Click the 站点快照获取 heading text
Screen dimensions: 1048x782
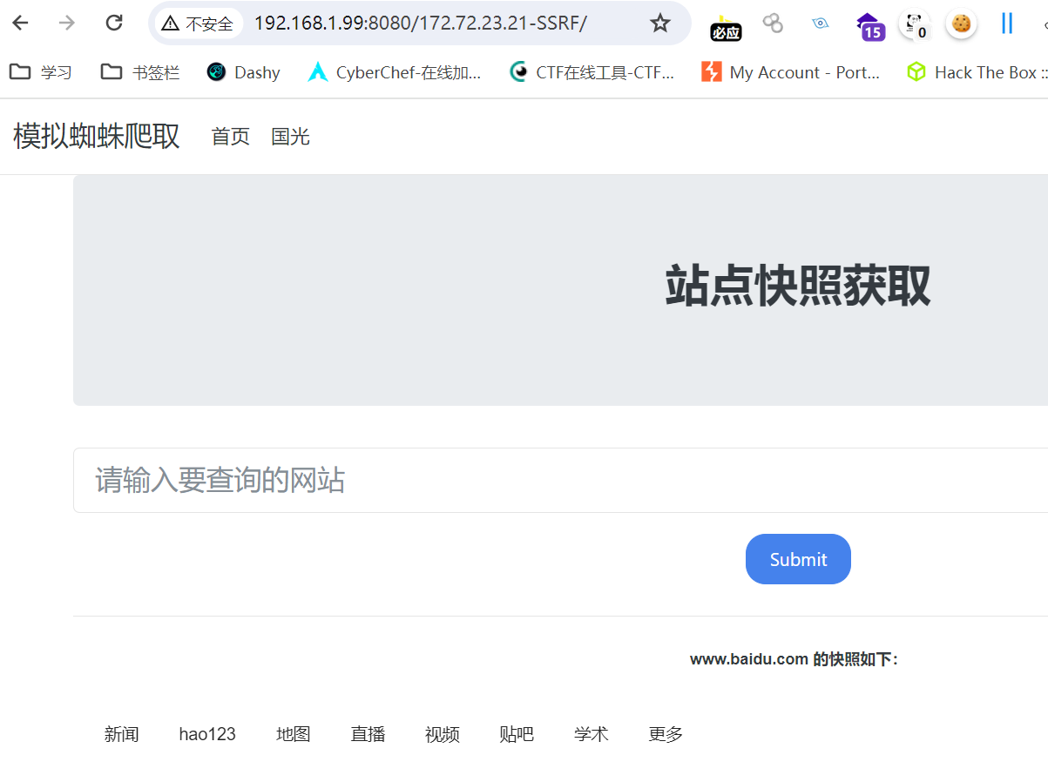[x=798, y=287]
